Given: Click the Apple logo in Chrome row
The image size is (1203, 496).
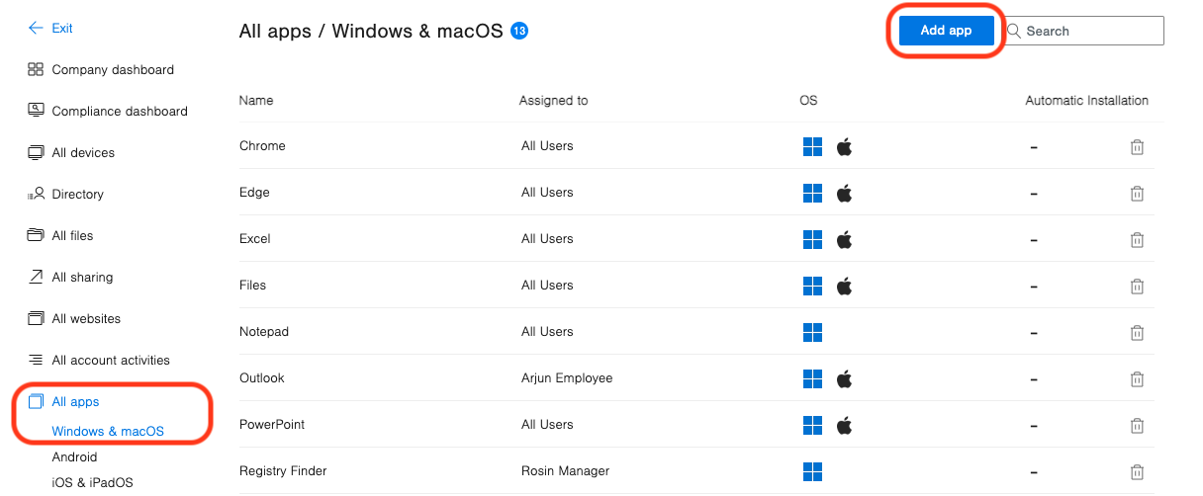Looking at the screenshot, I should [844, 147].
